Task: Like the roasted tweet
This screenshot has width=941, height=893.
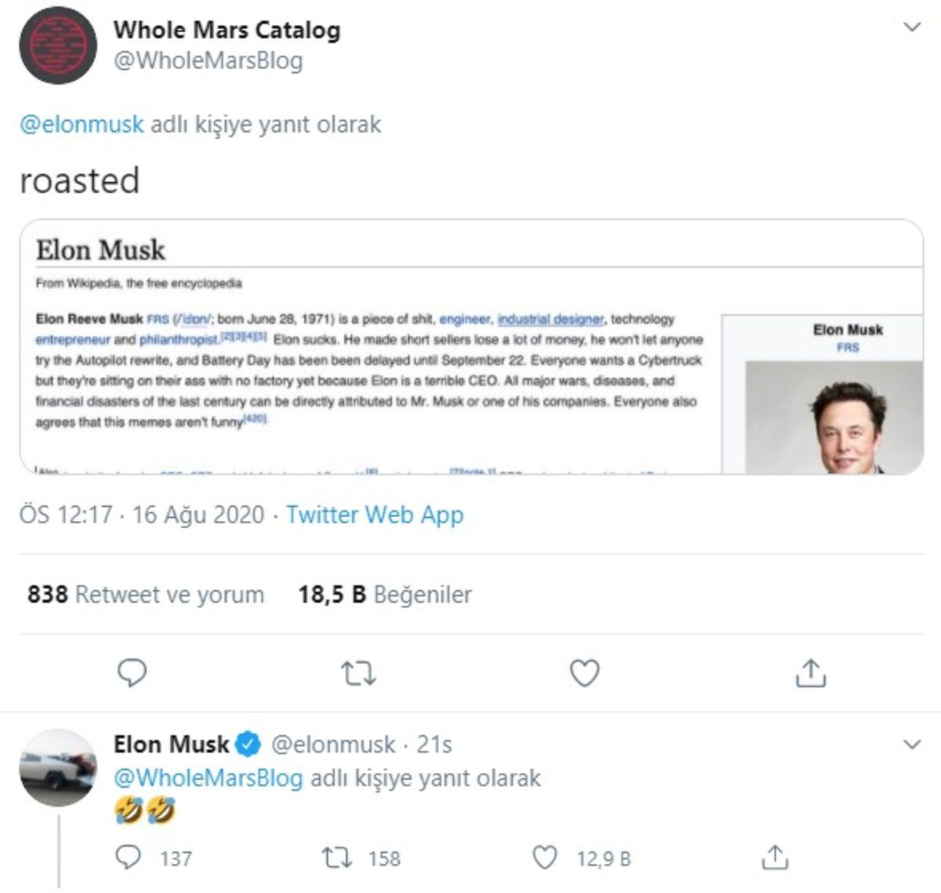Action: pos(584,672)
